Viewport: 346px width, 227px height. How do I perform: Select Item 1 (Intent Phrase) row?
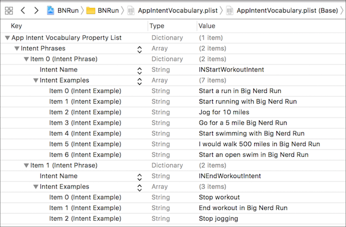point(173,165)
